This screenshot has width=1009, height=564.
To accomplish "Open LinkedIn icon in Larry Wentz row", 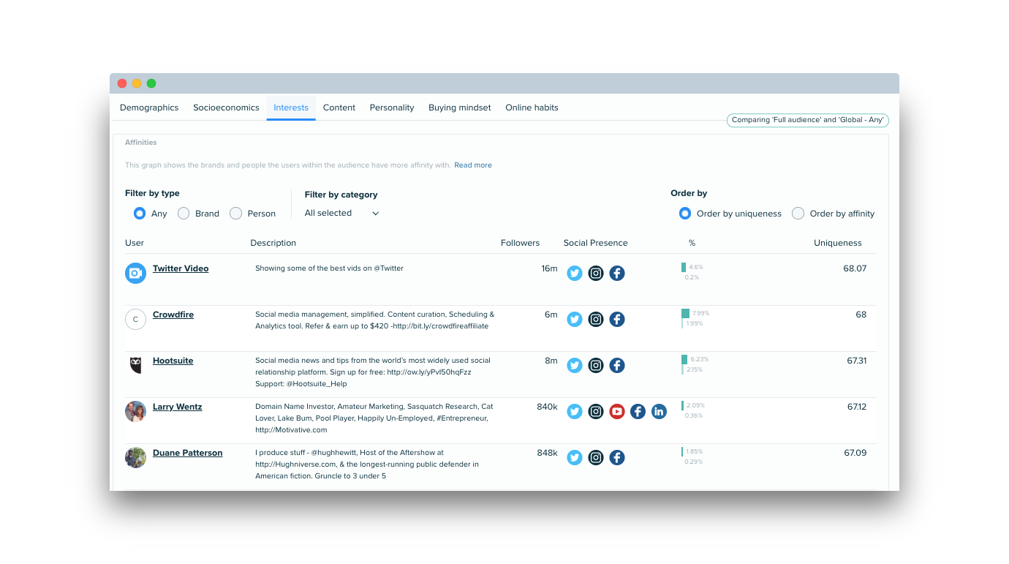I will point(659,412).
